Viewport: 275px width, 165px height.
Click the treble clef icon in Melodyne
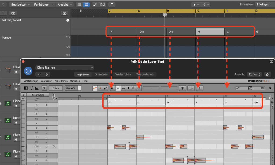54,96
